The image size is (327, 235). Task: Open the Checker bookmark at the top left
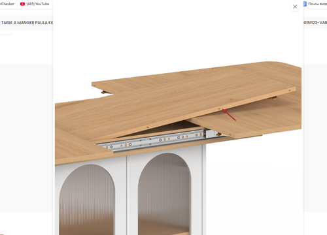tap(7, 4)
